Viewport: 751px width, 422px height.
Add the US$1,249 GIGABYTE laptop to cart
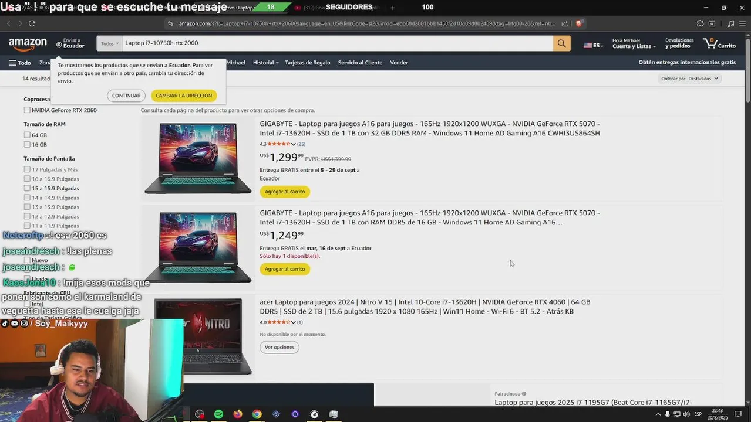[285, 269]
